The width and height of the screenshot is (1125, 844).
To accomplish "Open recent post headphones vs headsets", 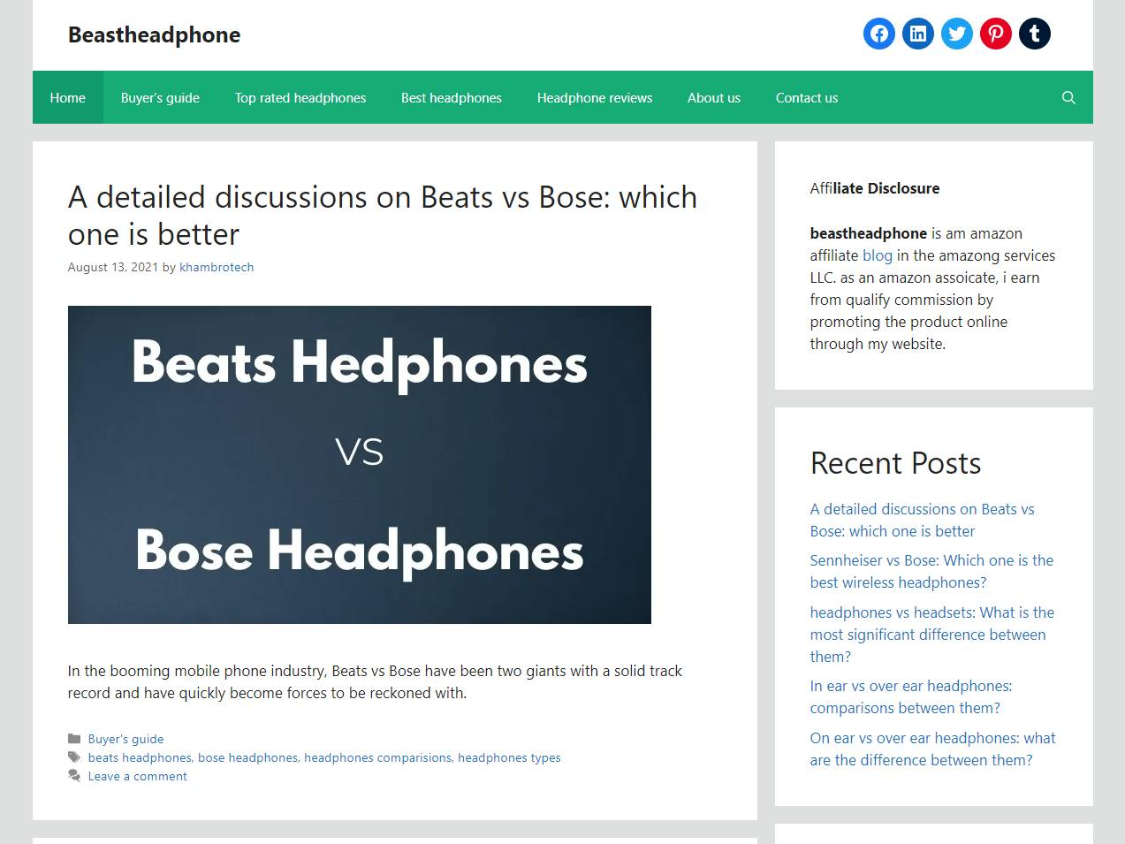I will pos(931,634).
